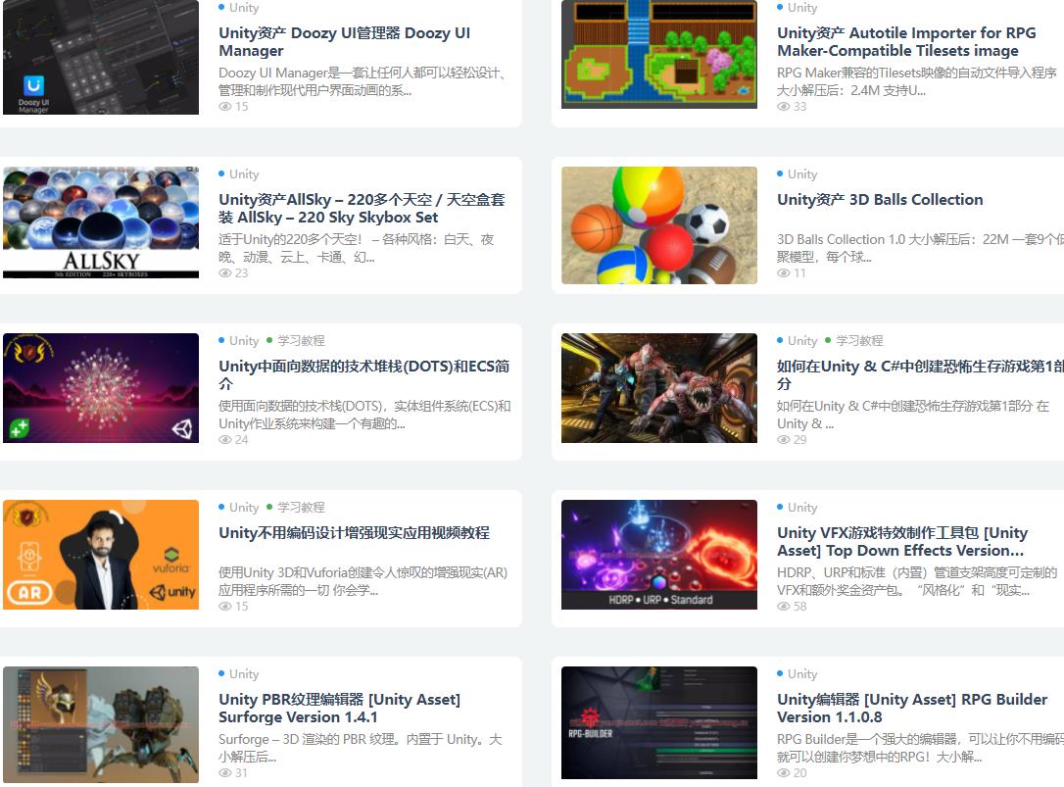
Task: Select Unity tag above Autotile Importer
Action: pyautogui.click(x=802, y=8)
